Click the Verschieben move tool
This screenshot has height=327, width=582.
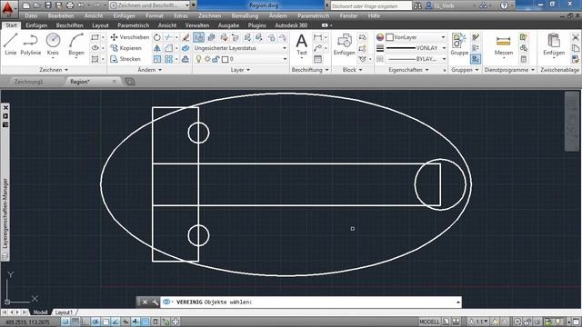129,37
